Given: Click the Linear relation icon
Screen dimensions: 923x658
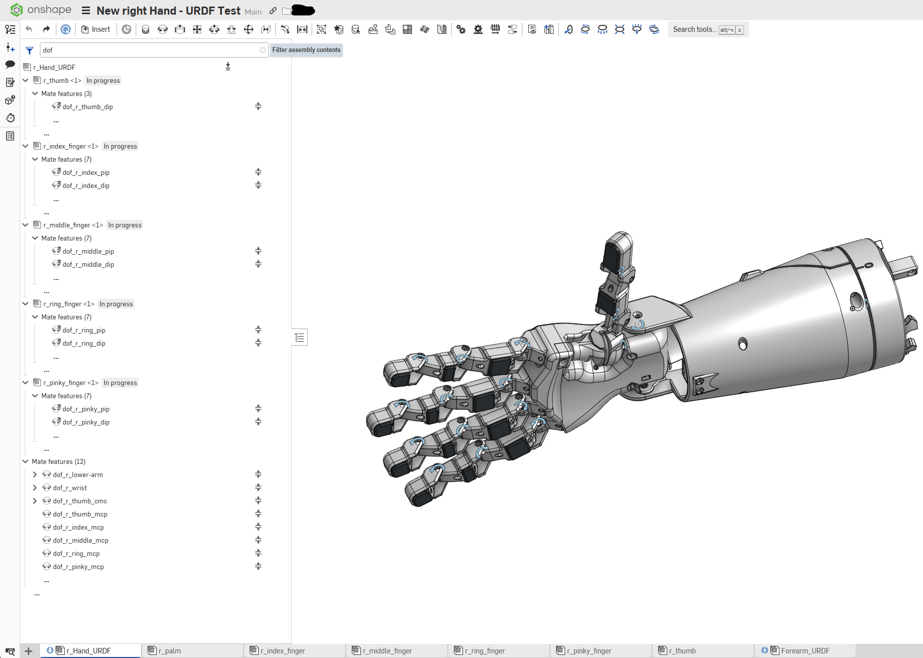Looking at the screenshot, I should coord(513,29).
